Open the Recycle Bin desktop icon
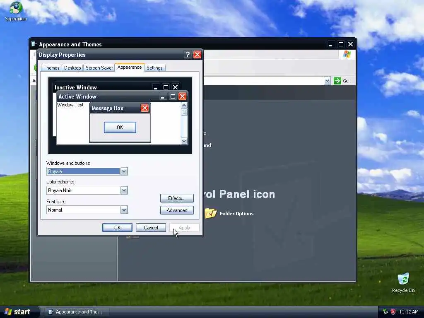 point(403,282)
